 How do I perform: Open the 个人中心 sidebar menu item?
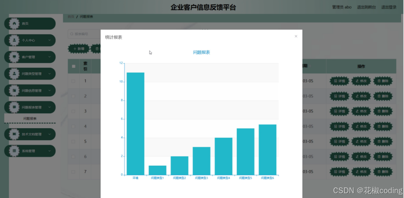[30, 40]
